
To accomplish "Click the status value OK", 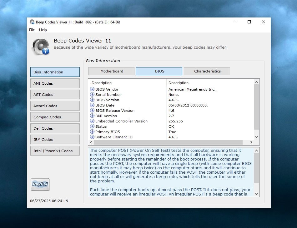I will pos(171,126).
